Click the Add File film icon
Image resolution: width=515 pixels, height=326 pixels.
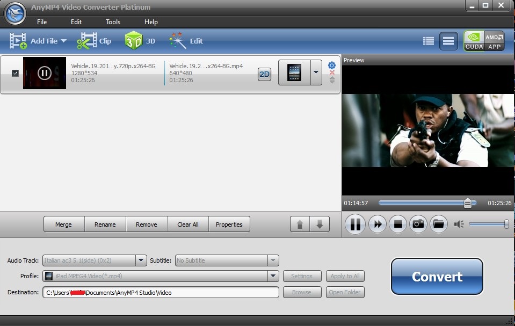point(18,41)
